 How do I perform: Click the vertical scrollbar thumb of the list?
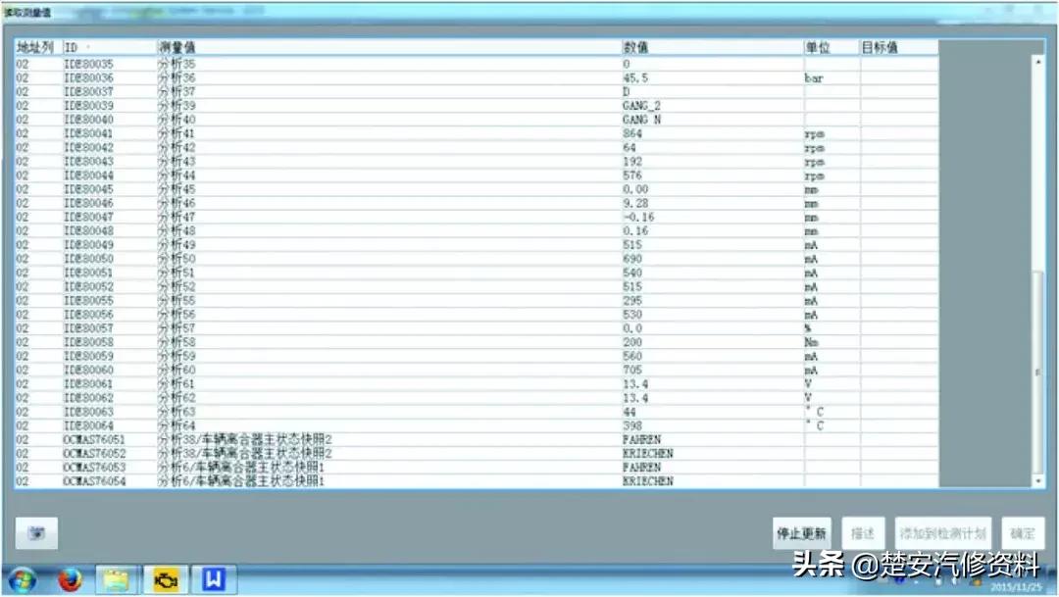1038,373
